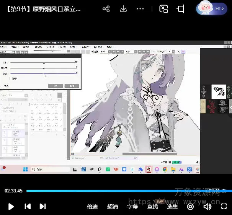Click the share icon in top bar
232x215 pixels.
(106, 9)
